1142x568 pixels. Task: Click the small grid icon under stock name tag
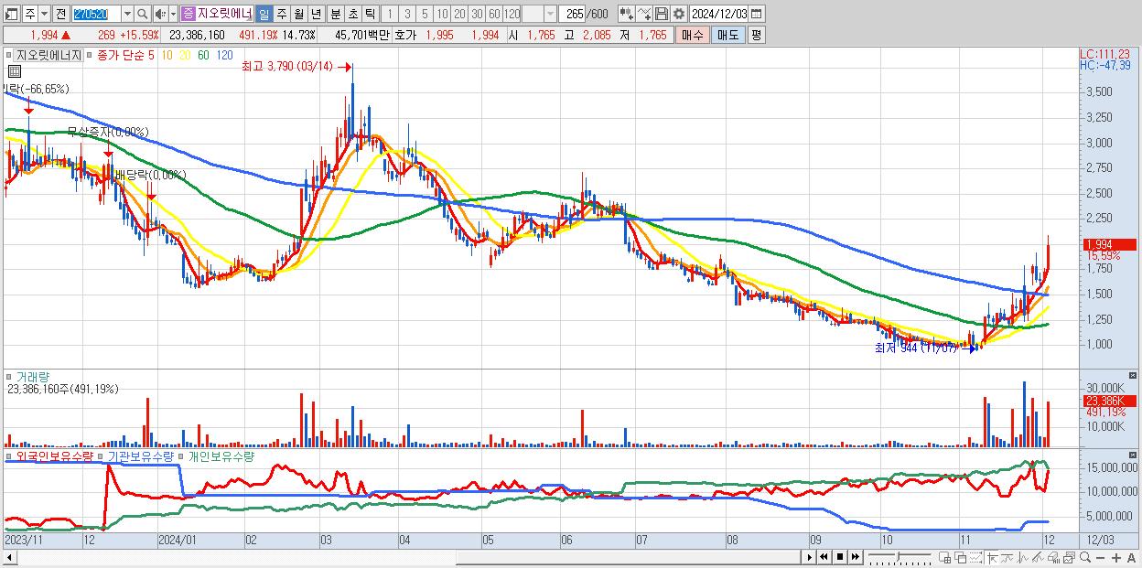[15, 71]
